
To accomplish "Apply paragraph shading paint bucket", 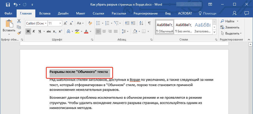I will pyautogui.click(x=135, y=31).
